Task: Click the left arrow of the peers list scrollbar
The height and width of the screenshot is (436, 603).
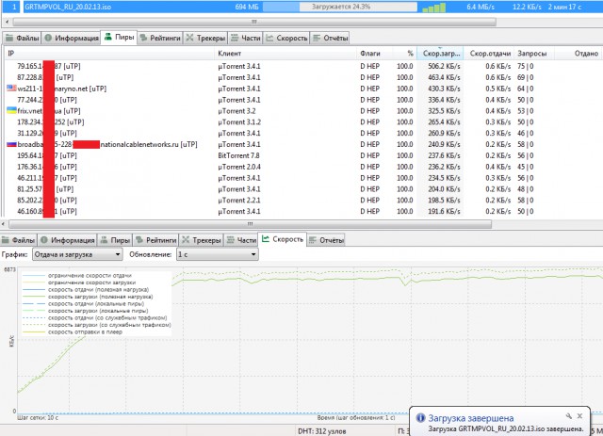Action: pos(4,224)
